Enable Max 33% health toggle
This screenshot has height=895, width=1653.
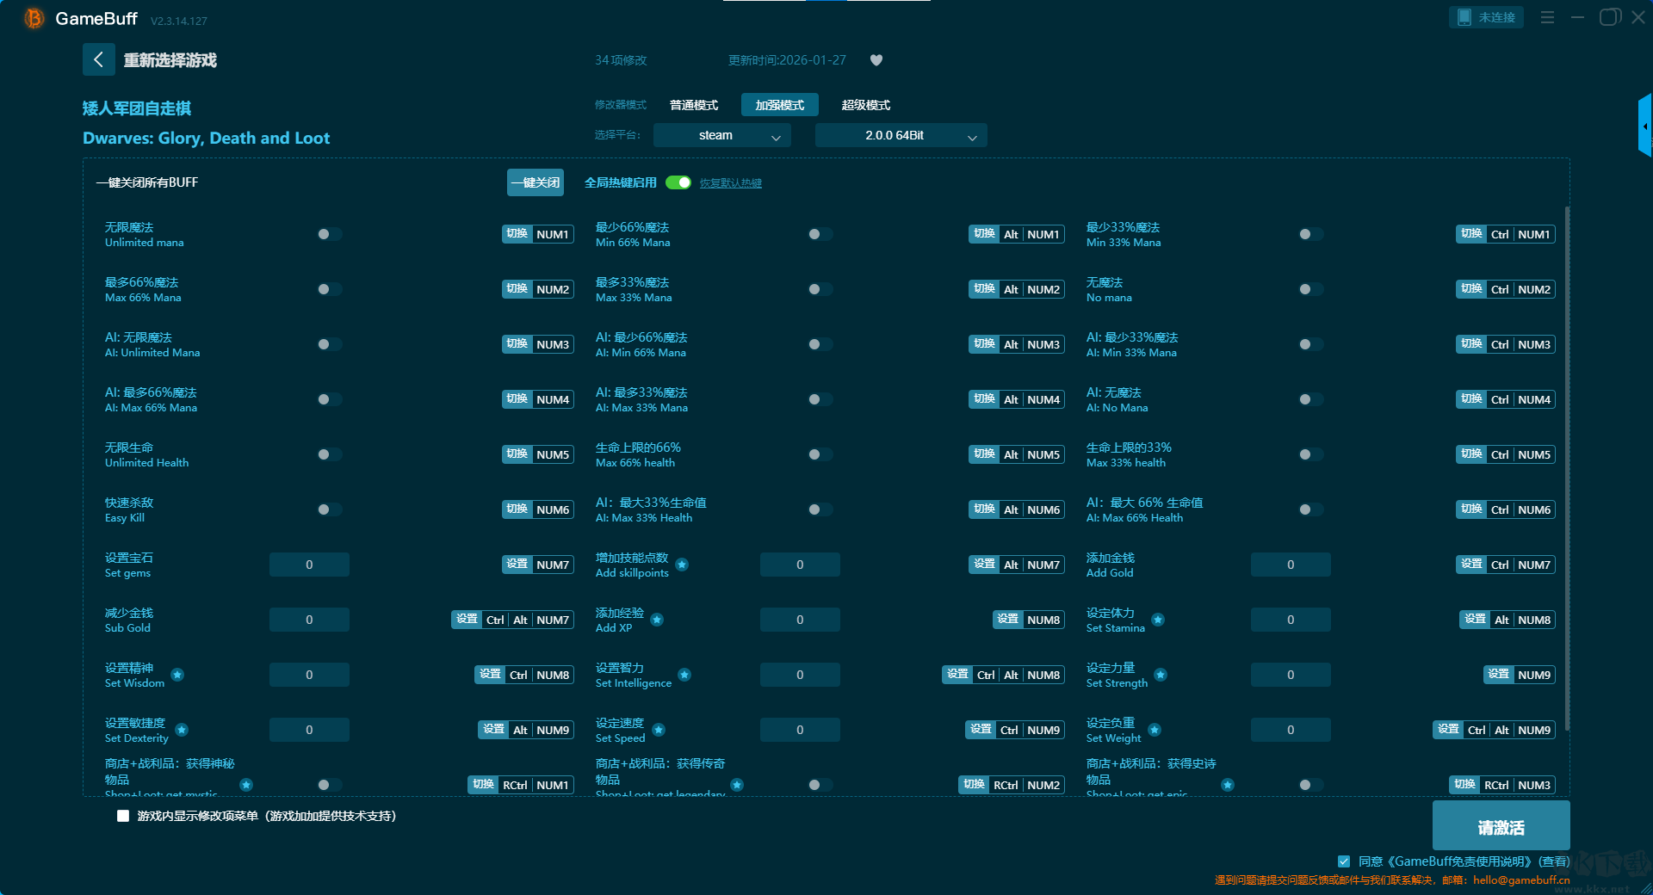[1310, 454]
